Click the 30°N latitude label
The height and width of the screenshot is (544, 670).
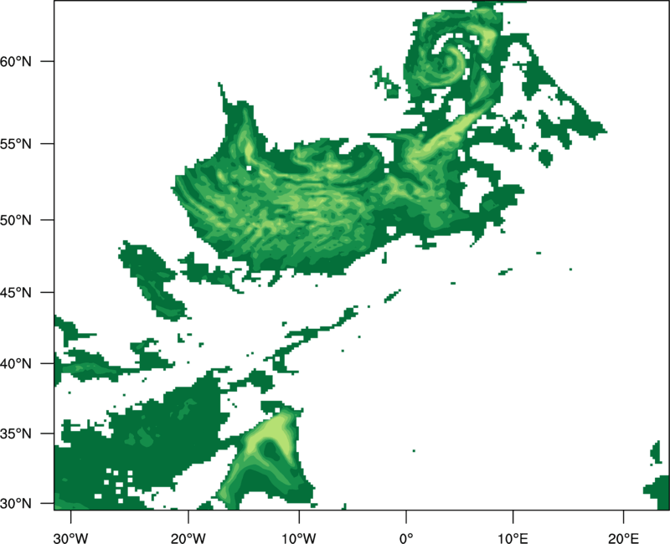(x=16, y=504)
